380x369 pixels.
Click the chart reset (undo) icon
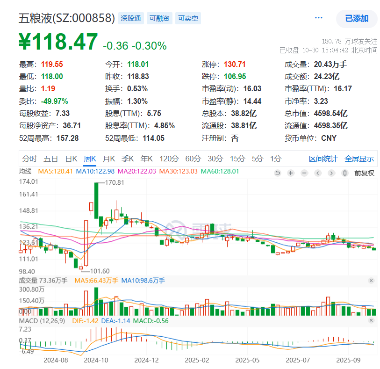coord(277,173)
